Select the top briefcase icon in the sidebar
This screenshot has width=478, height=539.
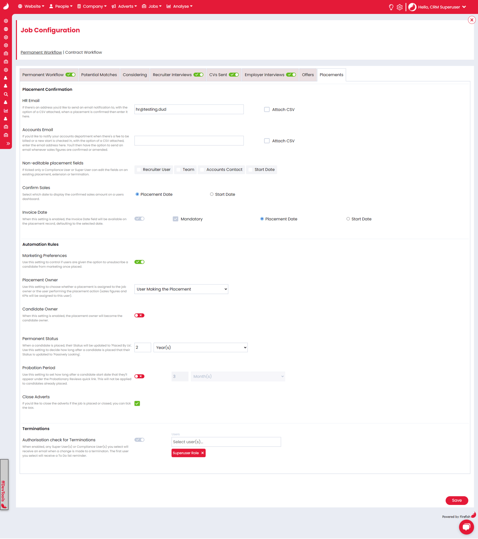[x=6, y=53]
